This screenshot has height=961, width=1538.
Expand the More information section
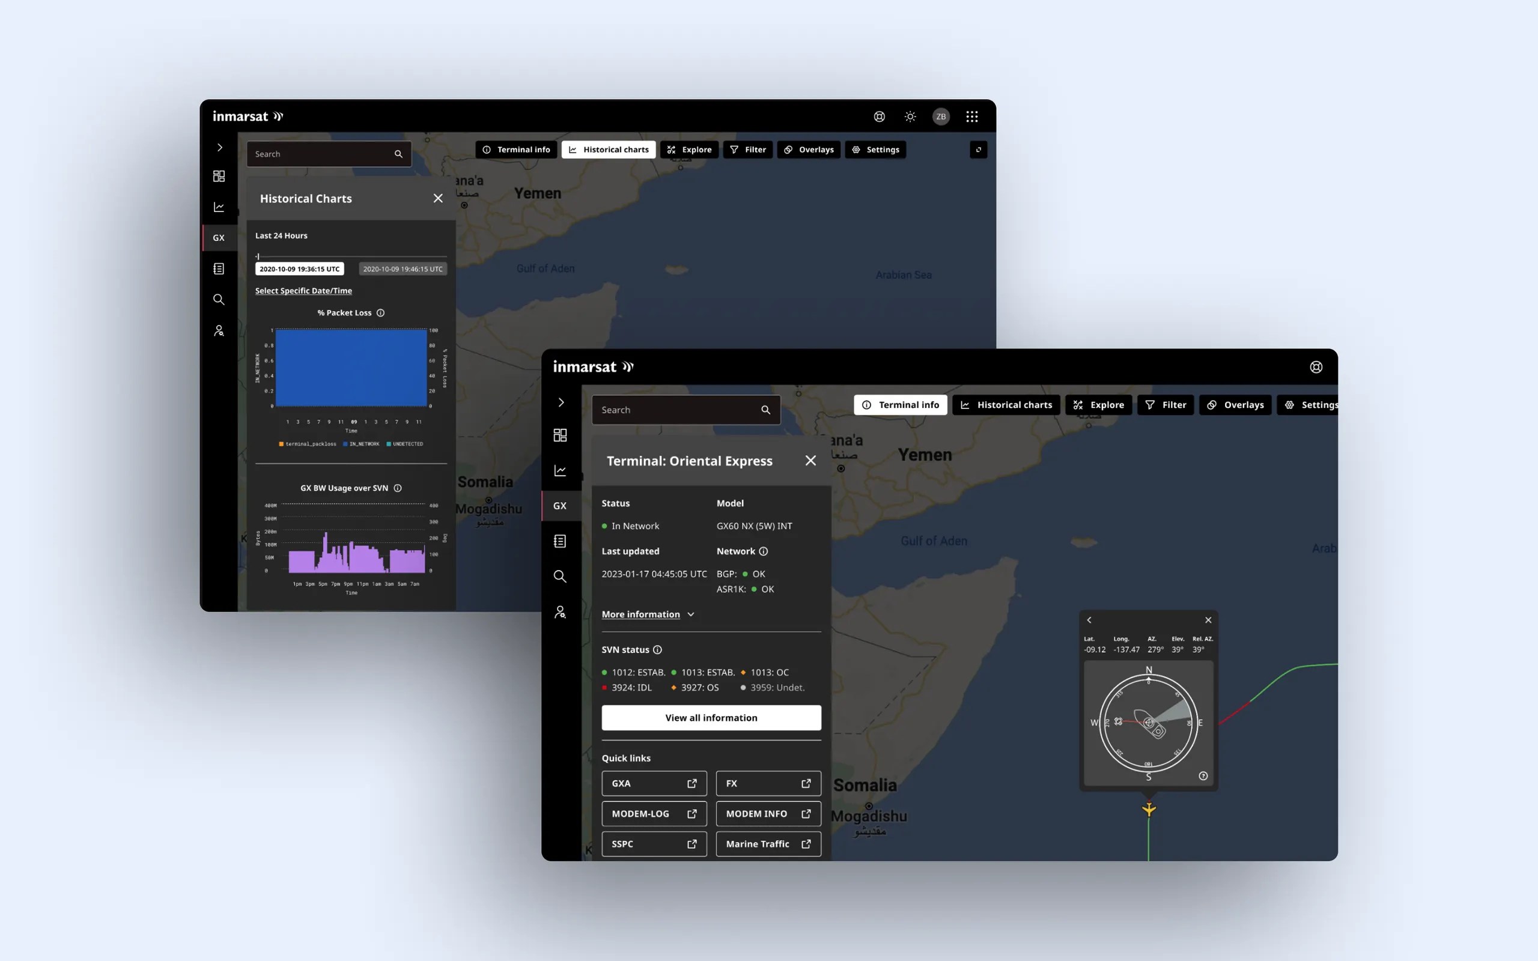click(x=642, y=614)
